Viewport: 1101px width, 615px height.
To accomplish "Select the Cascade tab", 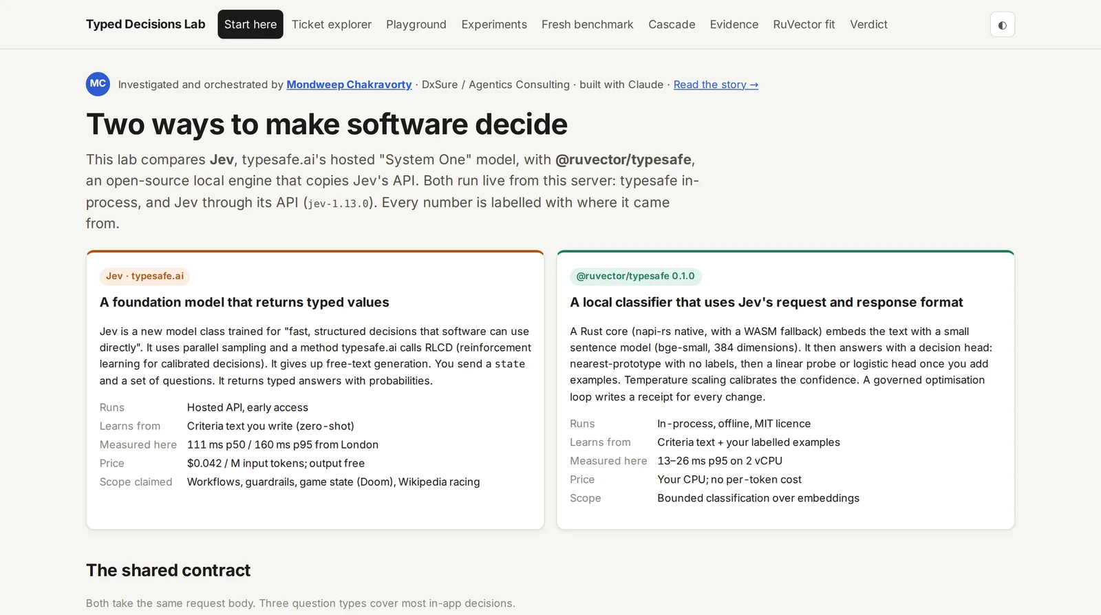I will (672, 24).
